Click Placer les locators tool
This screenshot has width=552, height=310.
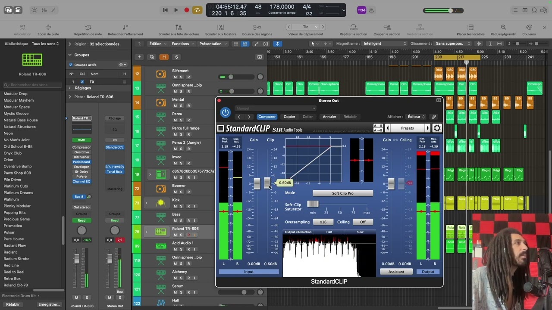coord(470,30)
